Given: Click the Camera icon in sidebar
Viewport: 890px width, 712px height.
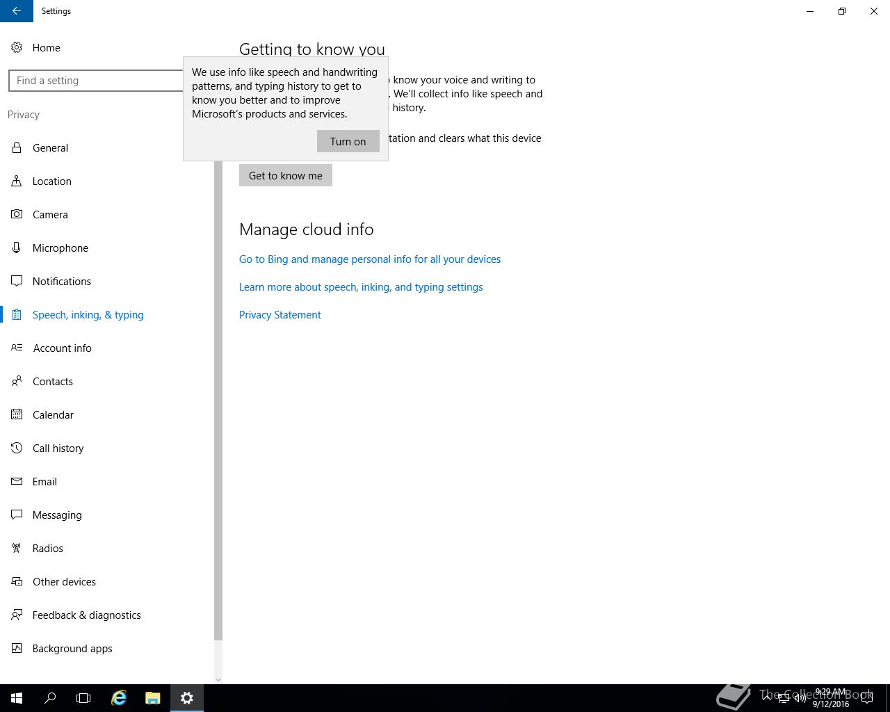Looking at the screenshot, I should [17, 215].
